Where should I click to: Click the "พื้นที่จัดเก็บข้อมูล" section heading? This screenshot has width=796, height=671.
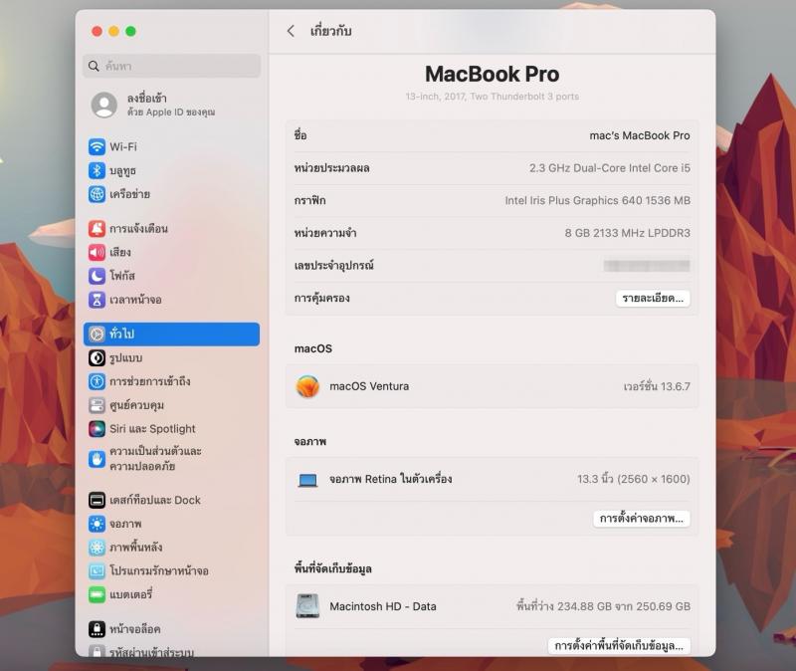tap(332, 568)
